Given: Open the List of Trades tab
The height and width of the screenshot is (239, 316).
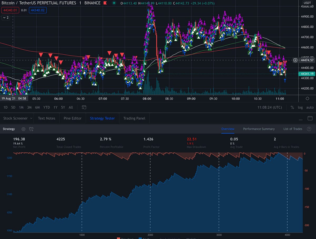Looking at the screenshot, I should 293,129.
